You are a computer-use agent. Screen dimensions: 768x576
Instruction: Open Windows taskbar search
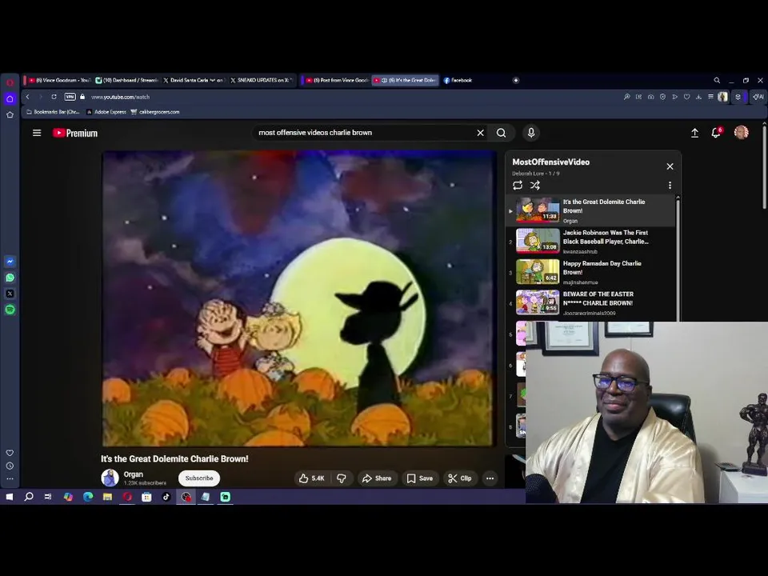pyautogui.click(x=29, y=497)
